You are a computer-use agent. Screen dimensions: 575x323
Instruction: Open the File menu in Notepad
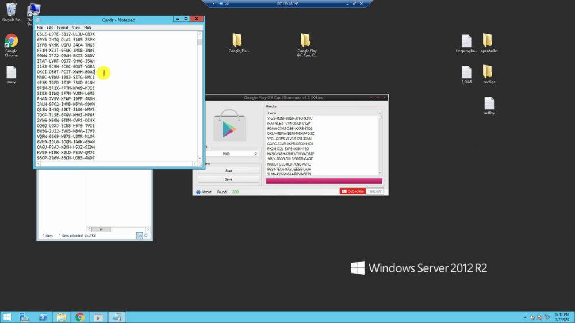pos(40,28)
